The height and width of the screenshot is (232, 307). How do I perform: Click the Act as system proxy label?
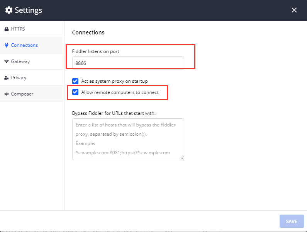tap(114, 81)
